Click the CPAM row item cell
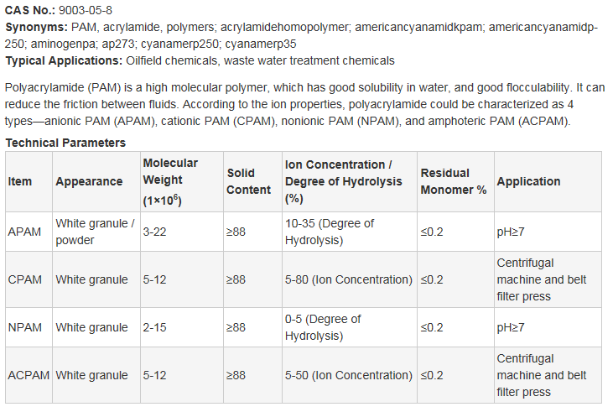Screen dimensions: 613x412 [x=29, y=279]
